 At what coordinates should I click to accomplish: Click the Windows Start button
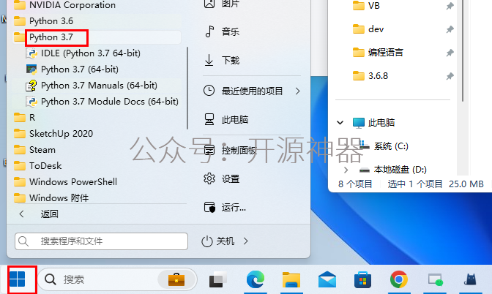coord(18,279)
